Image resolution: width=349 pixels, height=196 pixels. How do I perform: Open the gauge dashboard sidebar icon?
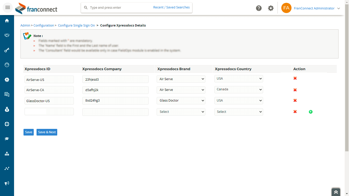tap(7, 65)
